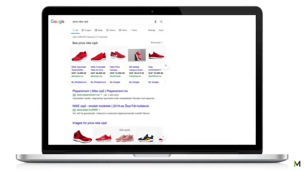Image resolution: width=304 pixels, height=171 pixels.
Task: Open the HUF 14,990 NIKE Sportcipő shoe image
Action: tap(79, 56)
